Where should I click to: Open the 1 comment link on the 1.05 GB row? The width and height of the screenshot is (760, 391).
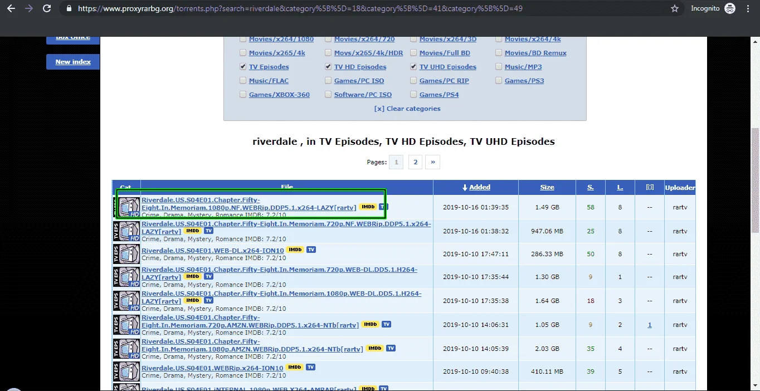click(650, 325)
